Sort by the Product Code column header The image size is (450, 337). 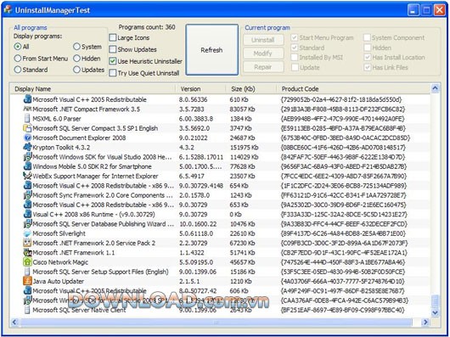353,89
